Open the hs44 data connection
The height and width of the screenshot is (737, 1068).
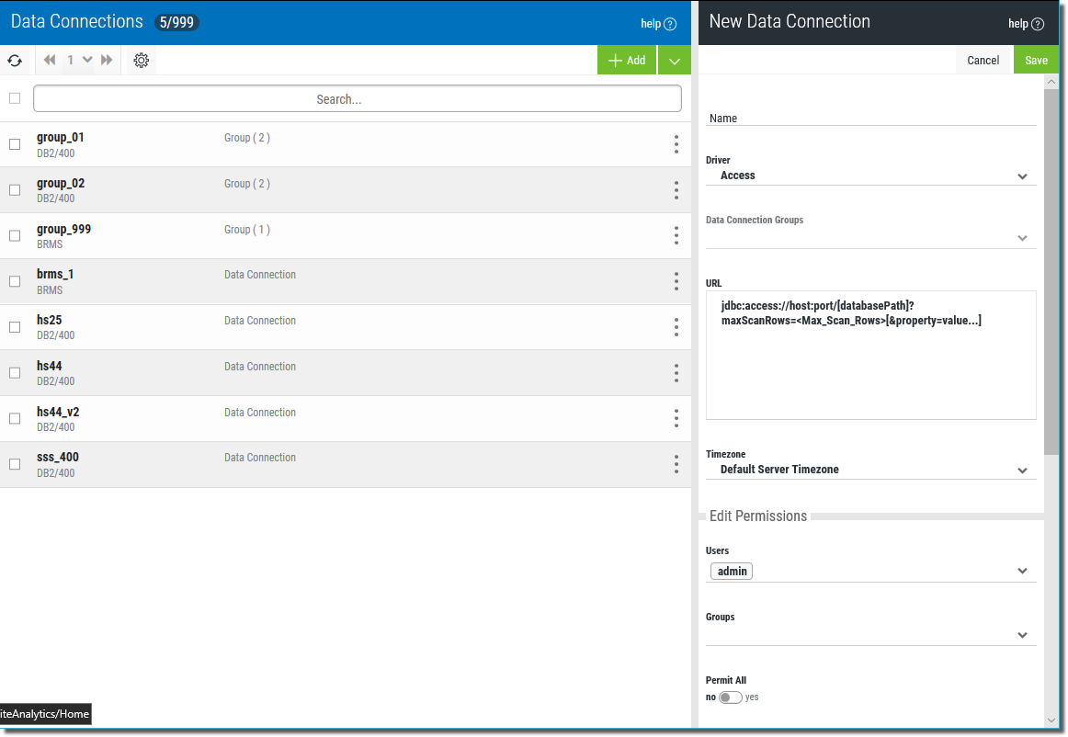click(x=346, y=372)
